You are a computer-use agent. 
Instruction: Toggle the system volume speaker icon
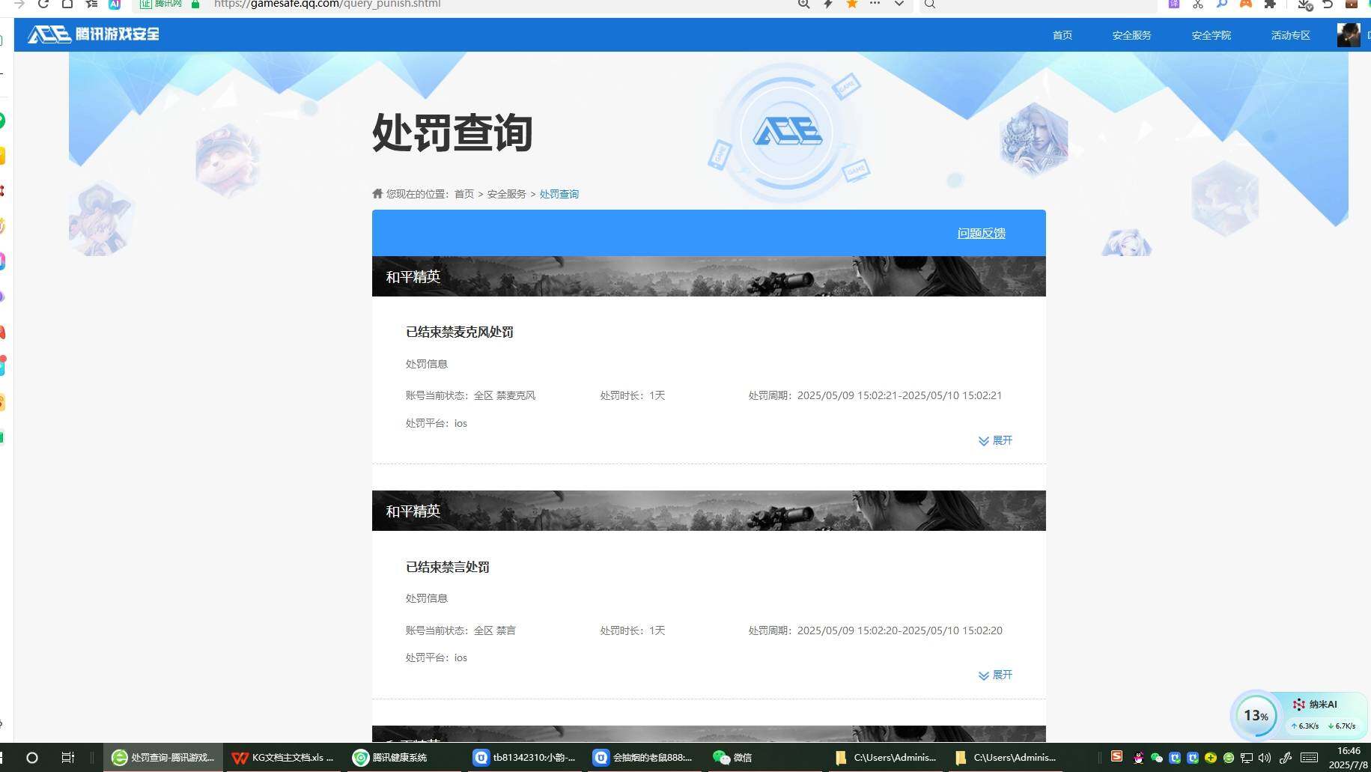(1265, 758)
